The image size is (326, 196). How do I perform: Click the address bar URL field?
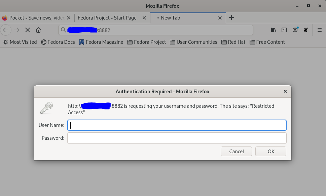pos(156,30)
